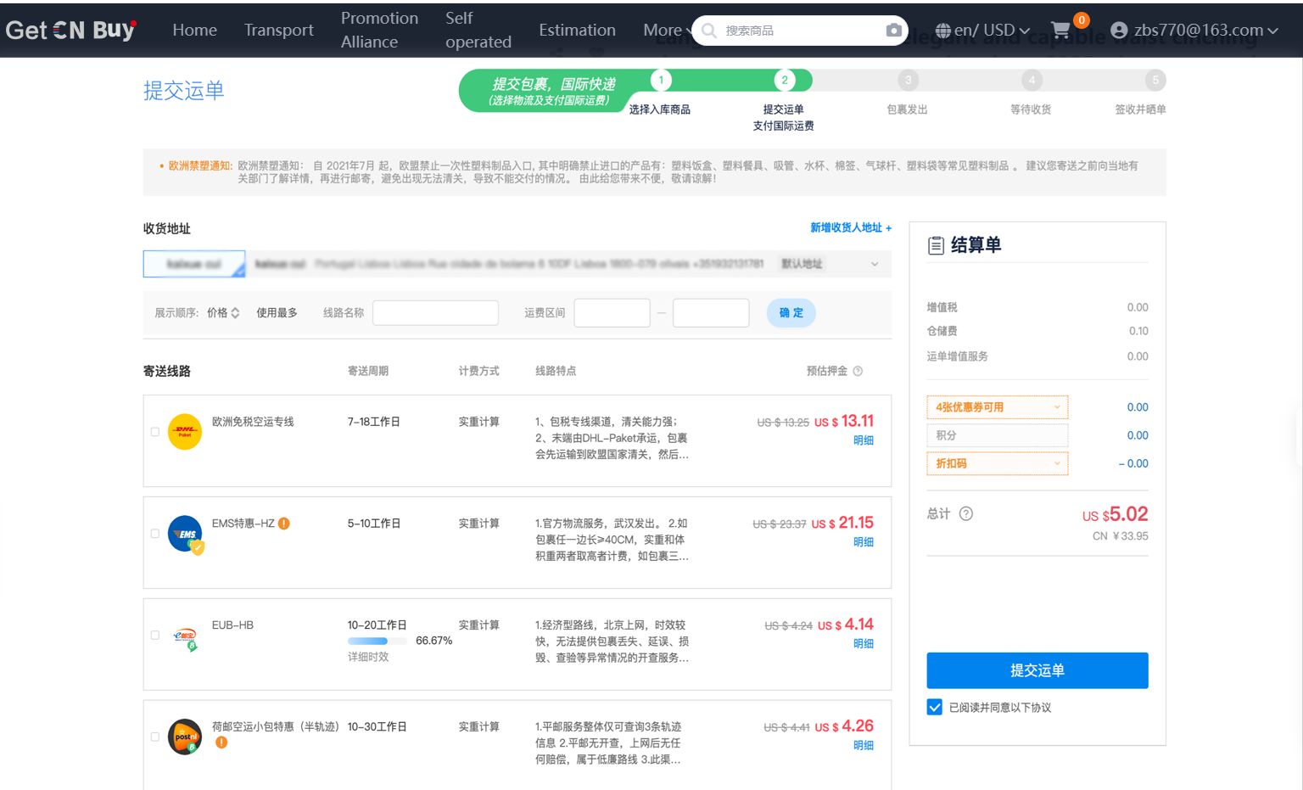The image size is (1303, 790).
Task: Click the blue 提交运单 submit button
Action: tap(1037, 670)
